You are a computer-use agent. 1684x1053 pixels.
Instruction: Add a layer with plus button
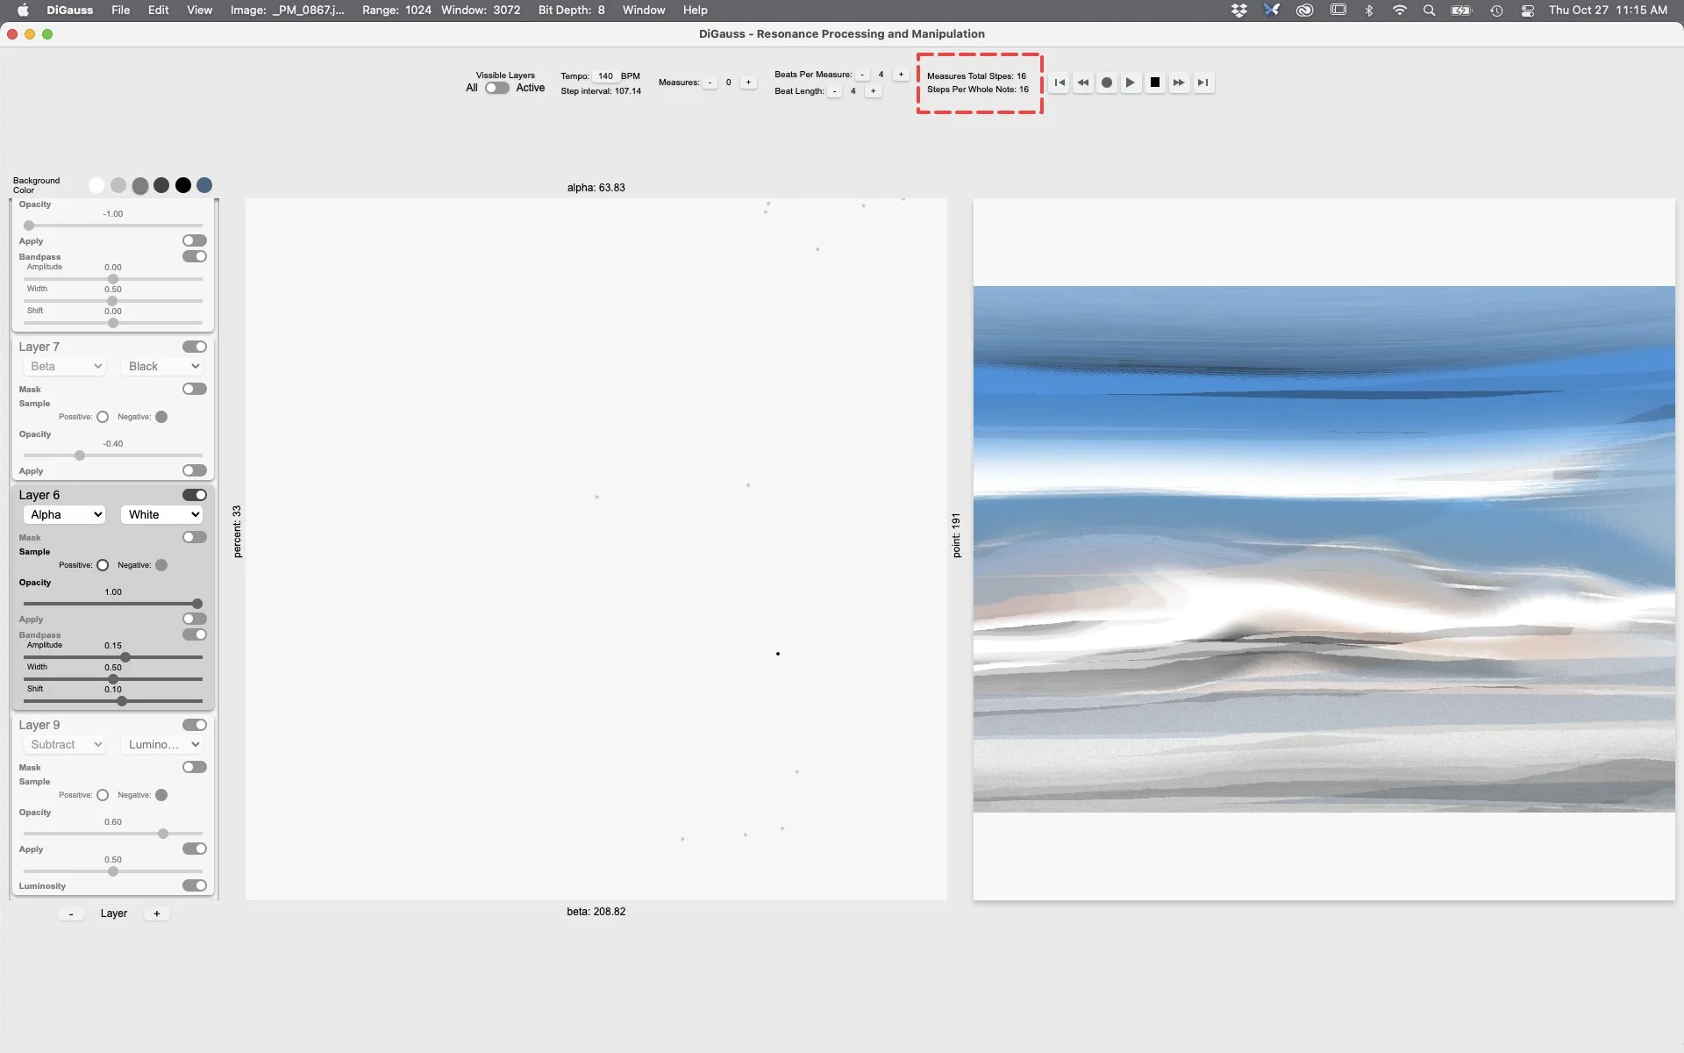(x=157, y=913)
